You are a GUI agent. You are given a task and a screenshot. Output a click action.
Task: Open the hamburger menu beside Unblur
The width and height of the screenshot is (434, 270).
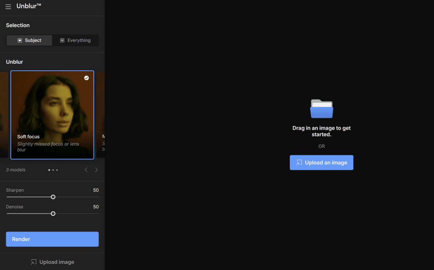(8, 6)
